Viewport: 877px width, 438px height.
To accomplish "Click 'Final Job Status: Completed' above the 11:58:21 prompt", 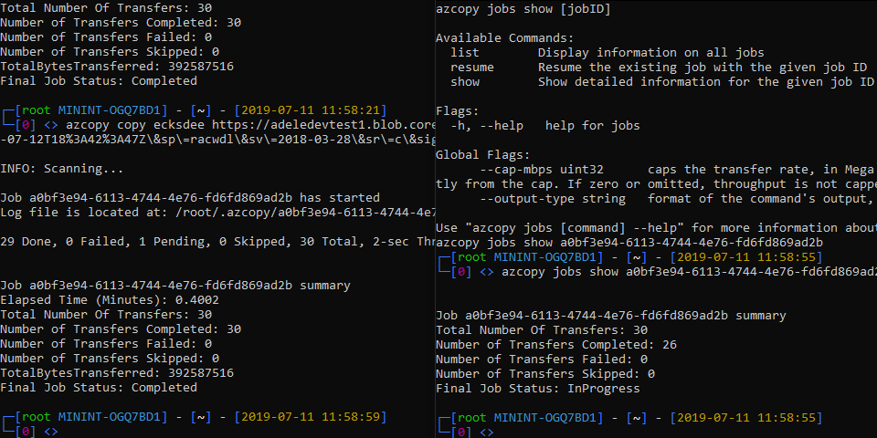I will pyautogui.click(x=99, y=81).
